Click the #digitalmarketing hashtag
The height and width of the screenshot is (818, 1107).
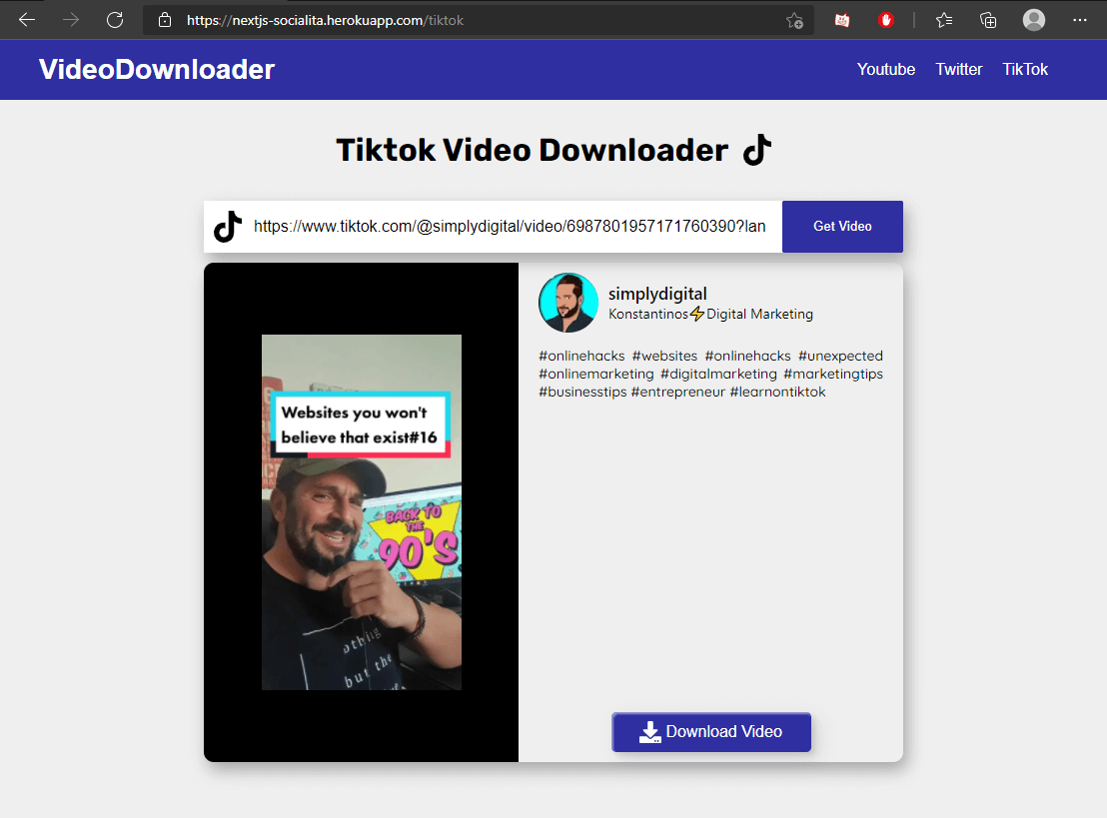coord(718,375)
